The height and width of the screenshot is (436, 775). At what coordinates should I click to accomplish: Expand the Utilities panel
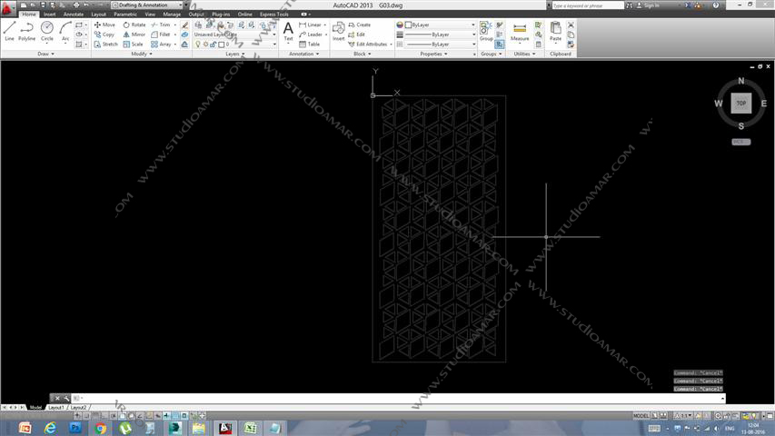click(524, 54)
